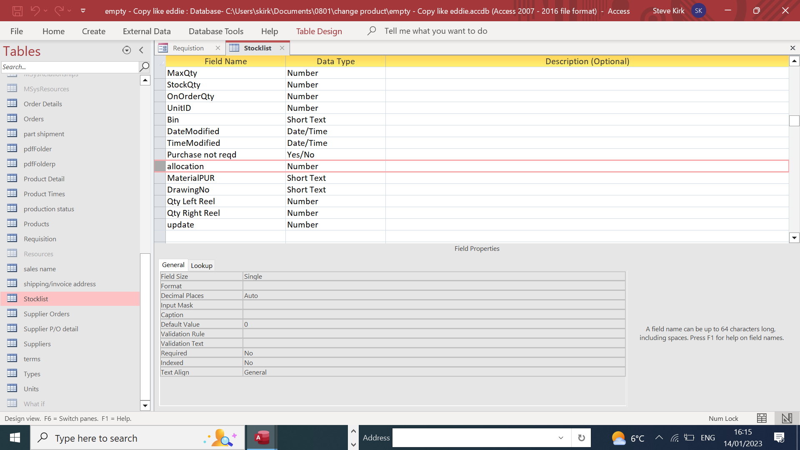Click the Field Size property value
The height and width of the screenshot is (450, 800).
(433, 276)
